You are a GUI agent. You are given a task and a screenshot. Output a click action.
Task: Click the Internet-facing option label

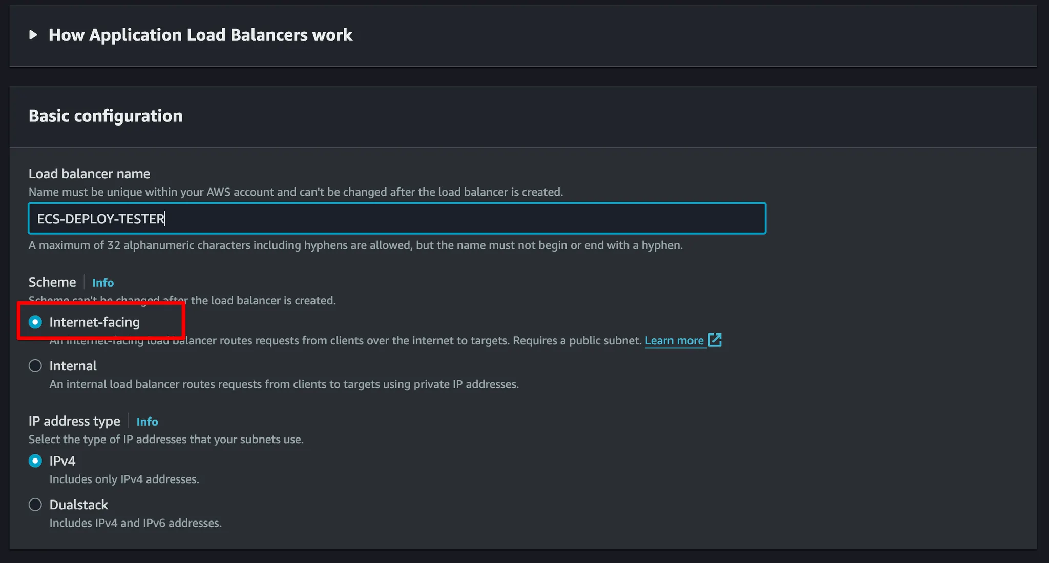pos(94,322)
